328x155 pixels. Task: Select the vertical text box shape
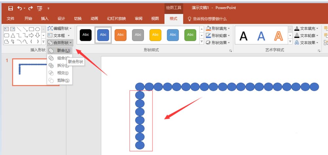click(x=13, y=29)
